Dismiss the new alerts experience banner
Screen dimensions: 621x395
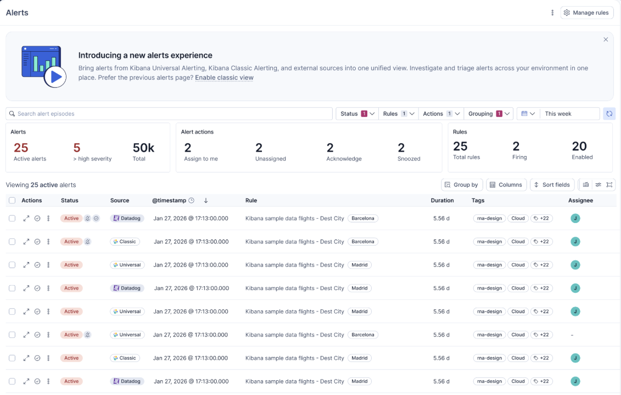[x=606, y=40]
